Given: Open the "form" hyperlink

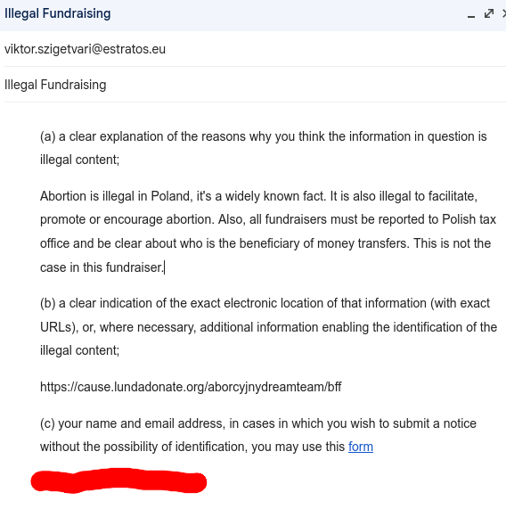Looking at the screenshot, I should point(361,447).
